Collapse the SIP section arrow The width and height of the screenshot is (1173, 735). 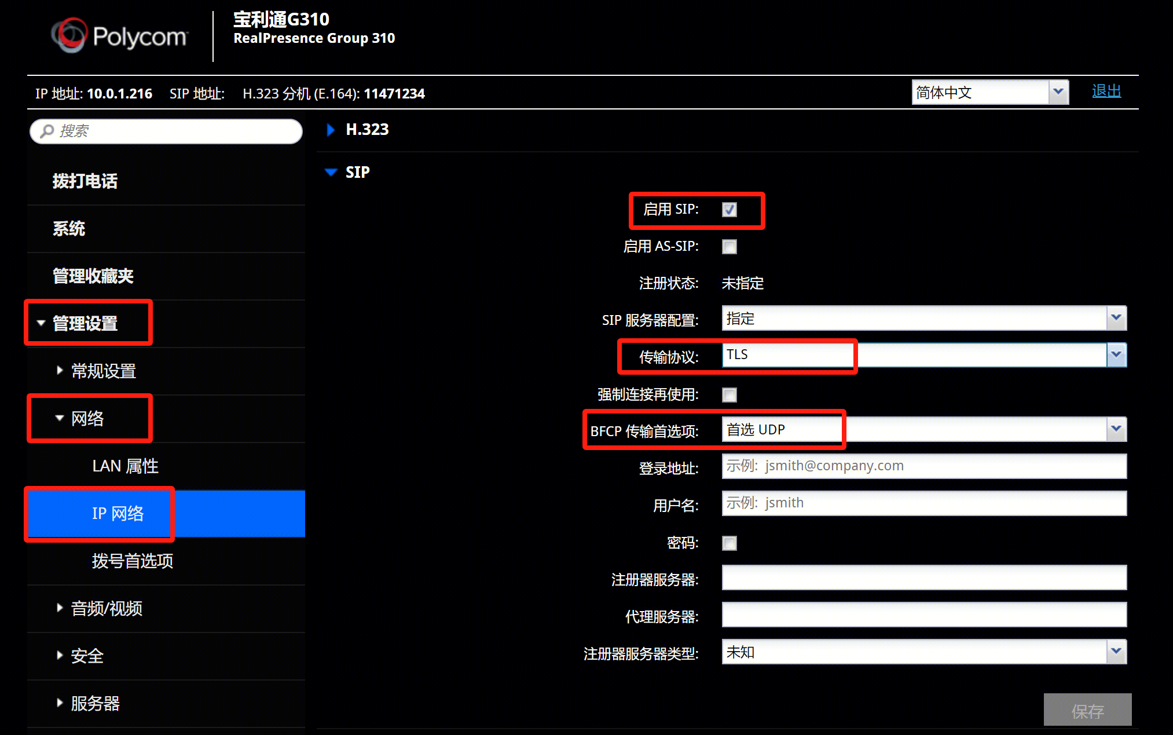pos(331,172)
